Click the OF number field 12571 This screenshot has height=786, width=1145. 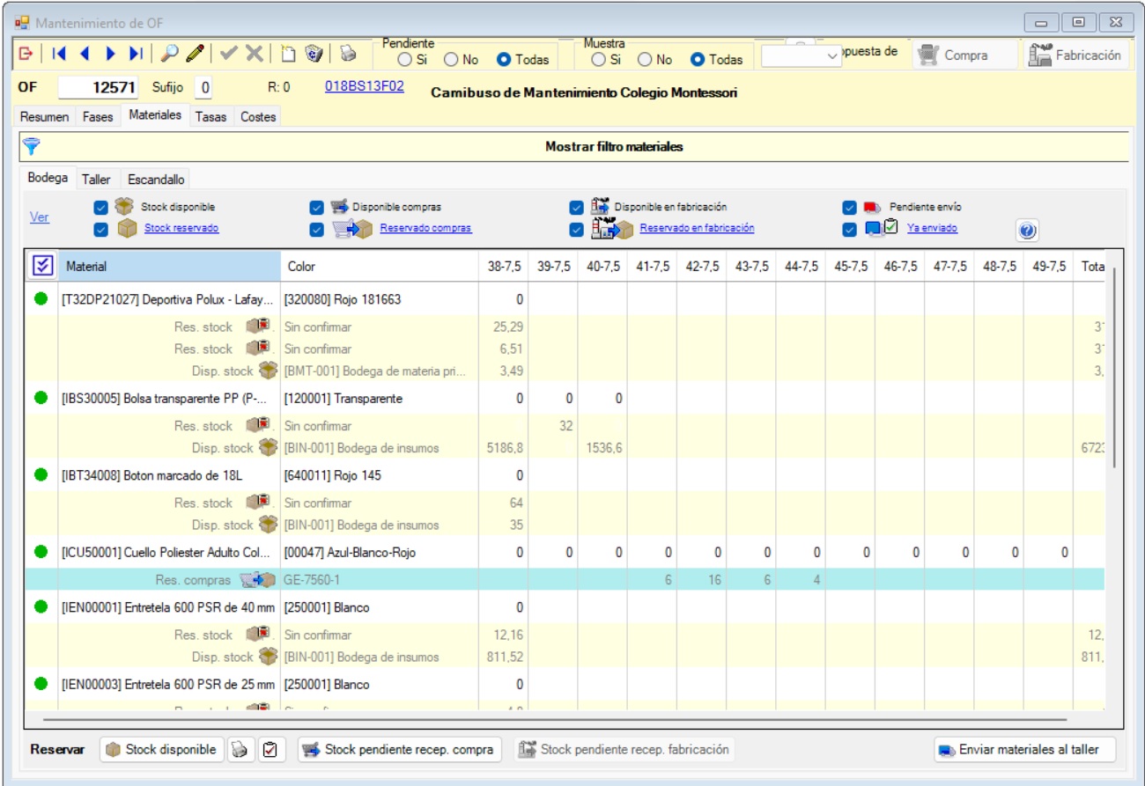[x=97, y=88]
